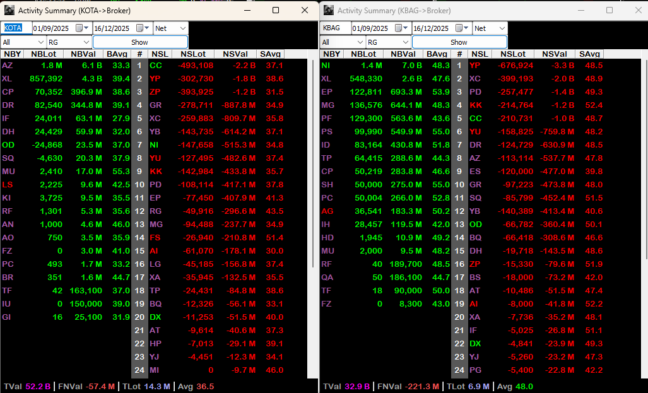Sort by NBLot column in KBAG window
648x393 pixels.
(x=363, y=54)
